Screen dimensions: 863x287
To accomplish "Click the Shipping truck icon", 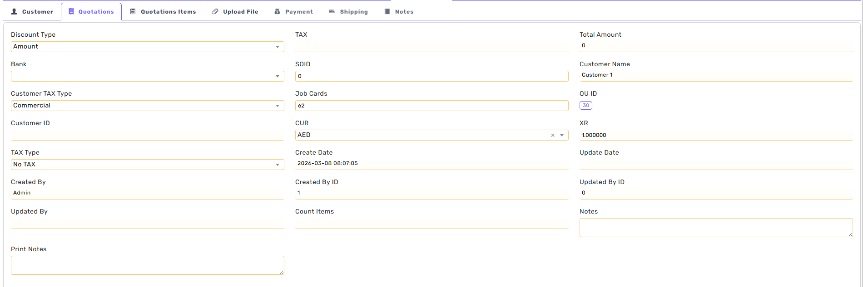I will point(332,12).
